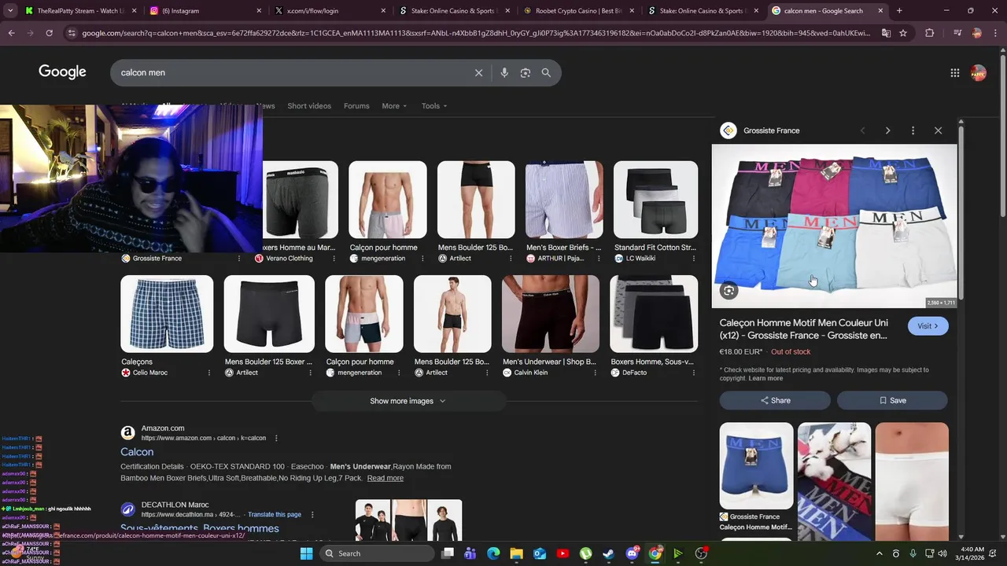Bookmark this page with the star icon
1007x566 pixels.
click(x=903, y=33)
